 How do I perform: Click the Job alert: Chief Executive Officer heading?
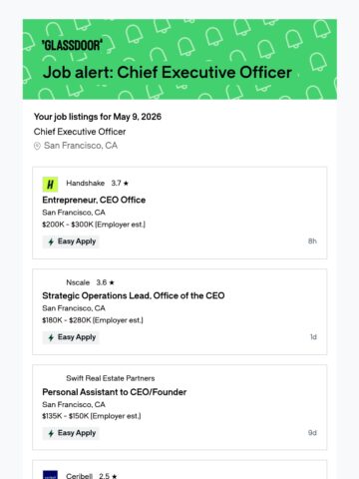click(168, 72)
